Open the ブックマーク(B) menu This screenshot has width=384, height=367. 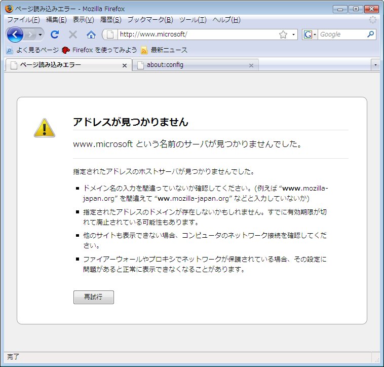(x=150, y=20)
